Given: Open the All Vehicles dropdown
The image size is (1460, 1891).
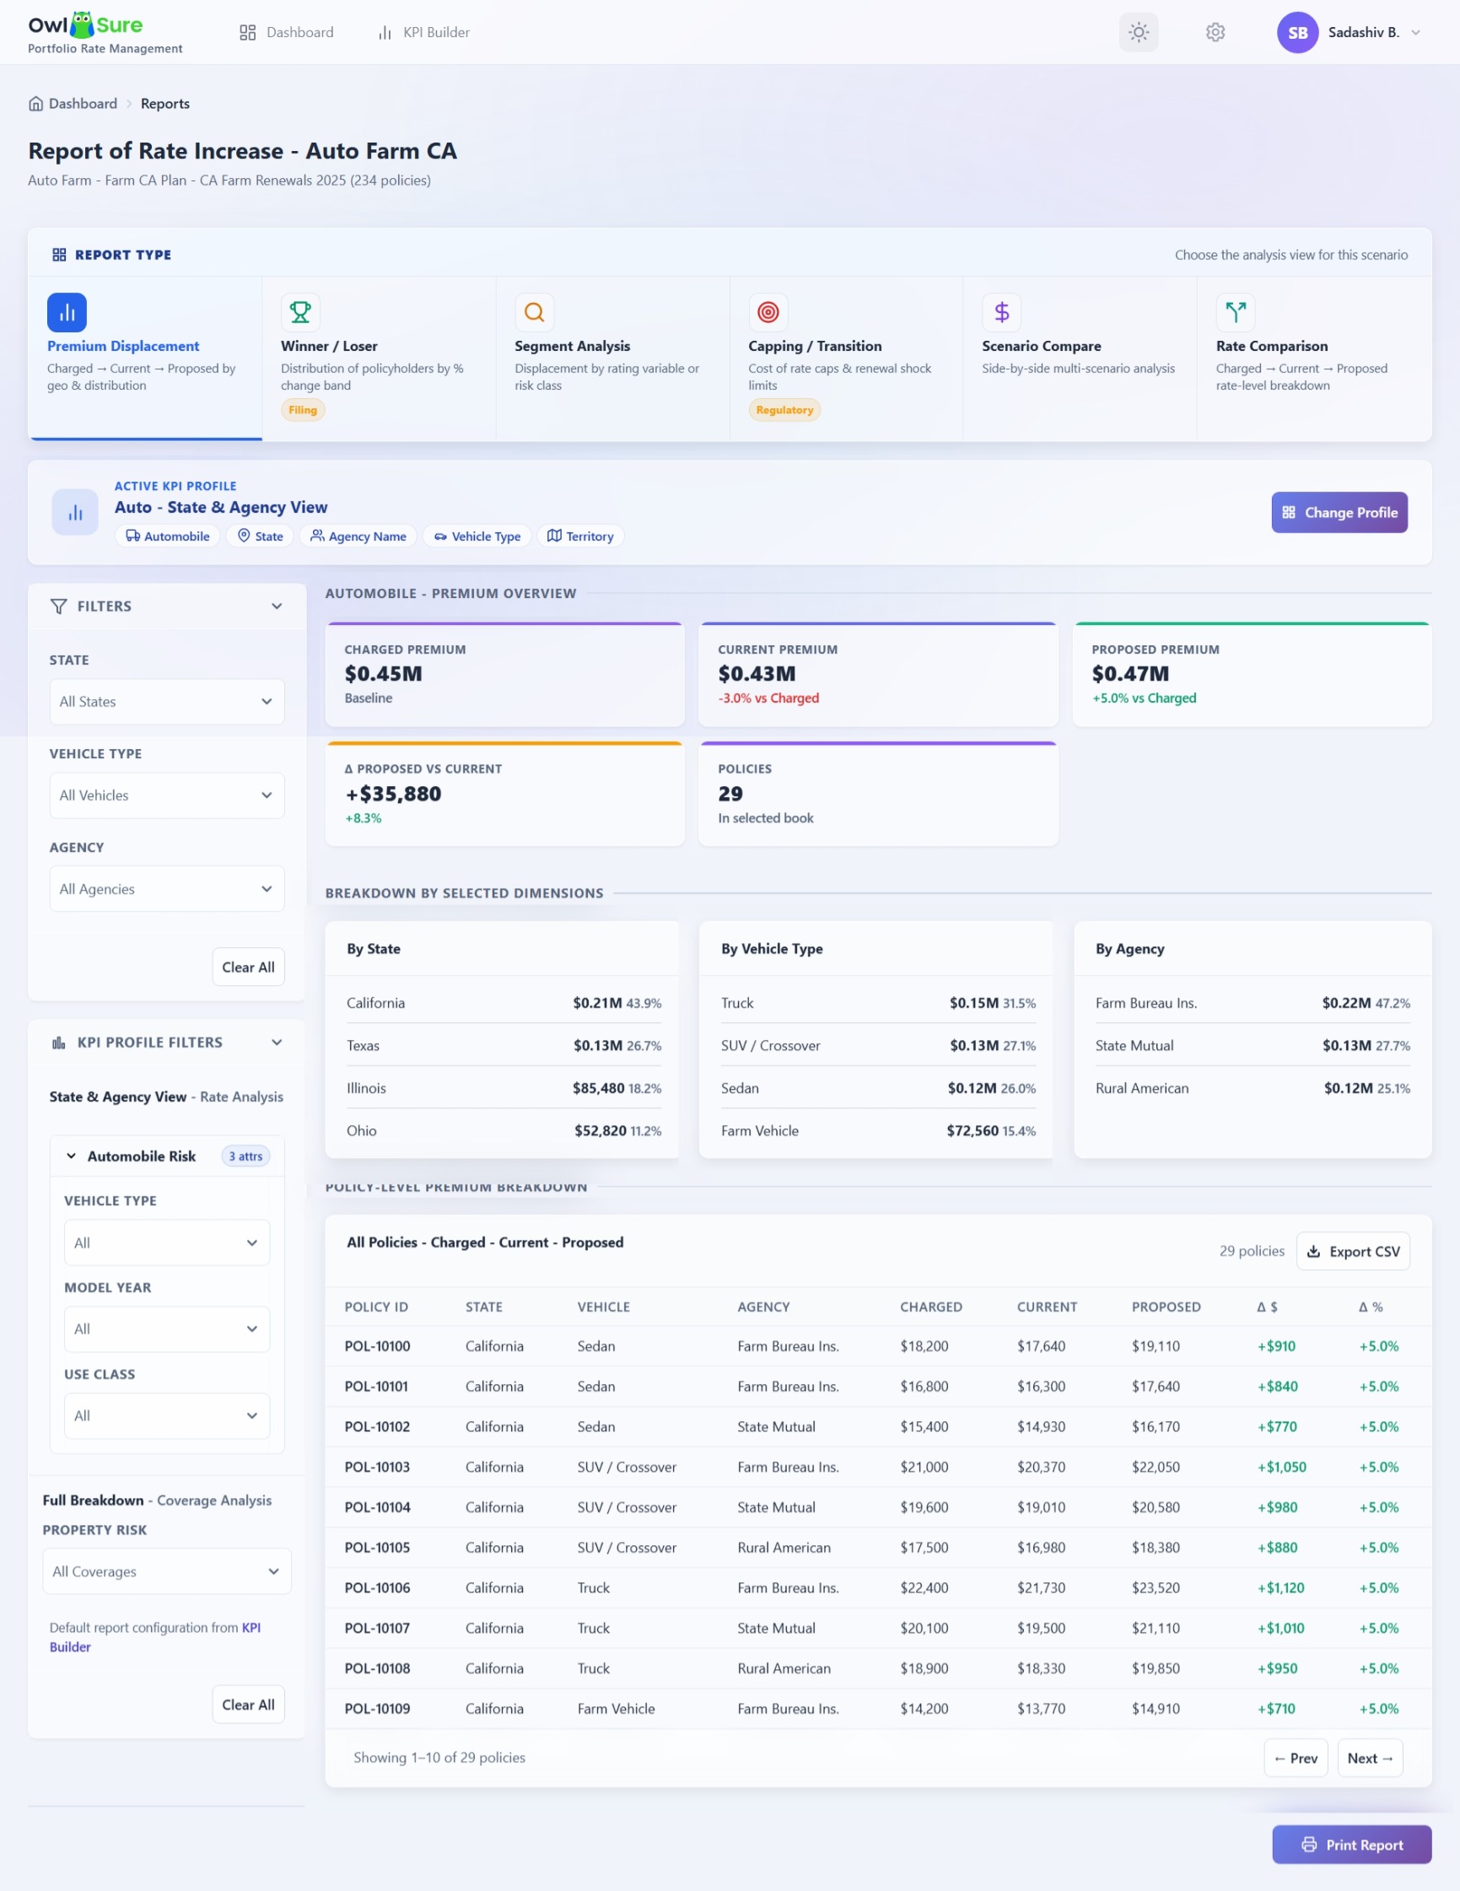Looking at the screenshot, I should point(167,795).
